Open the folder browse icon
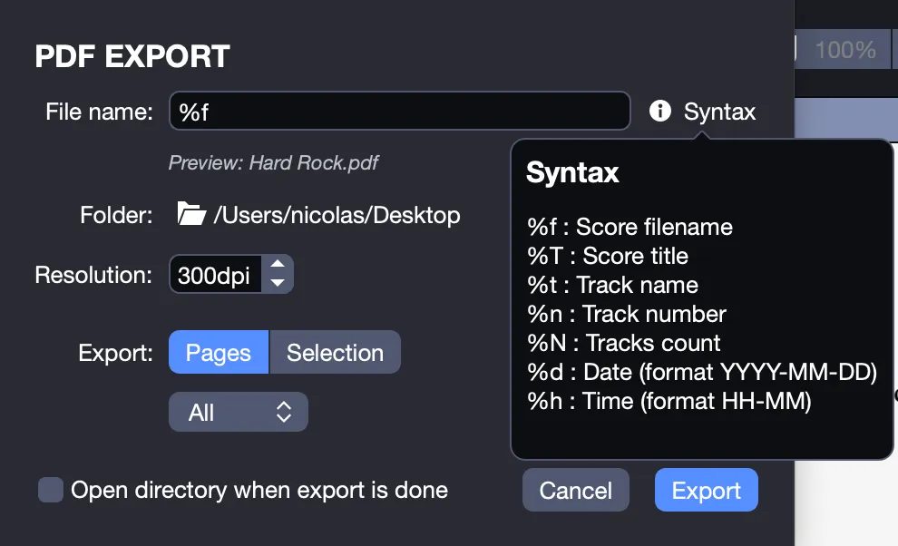Screen dimensions: 898x546 click(x=190, y=214)
